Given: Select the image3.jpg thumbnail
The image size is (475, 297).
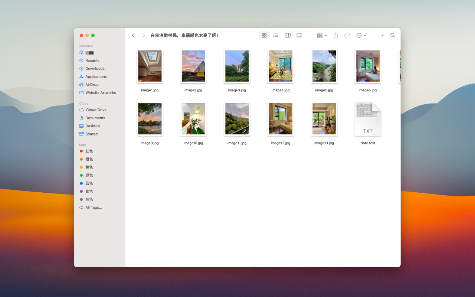Looking at the screenshot, I should [x=237, y=66].
